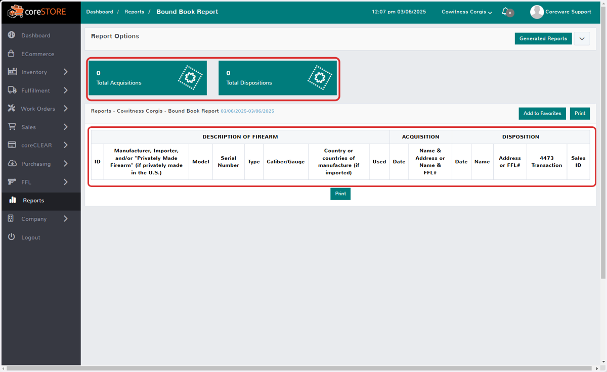
Task: Click the Coreware Support avatar
Action: coord(537,12)
